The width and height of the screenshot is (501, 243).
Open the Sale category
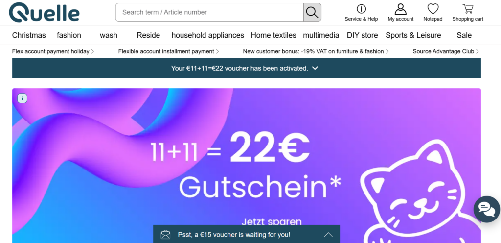click(x=464, y=35)
